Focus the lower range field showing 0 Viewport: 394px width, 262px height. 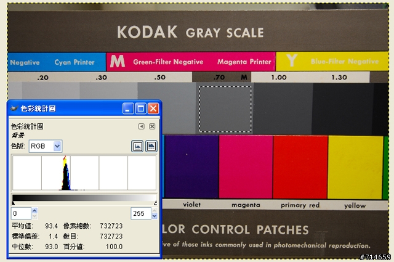coord(21,213)
